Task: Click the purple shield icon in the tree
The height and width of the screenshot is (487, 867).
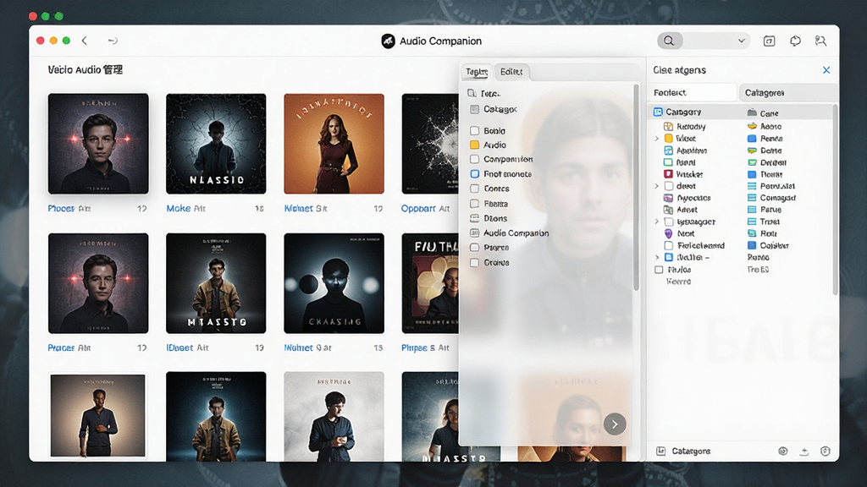Action: 669,233
